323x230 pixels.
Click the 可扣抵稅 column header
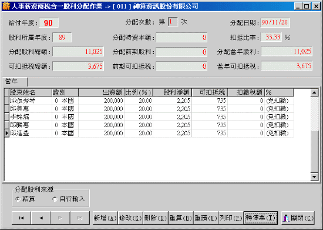(x=210, y=92)
